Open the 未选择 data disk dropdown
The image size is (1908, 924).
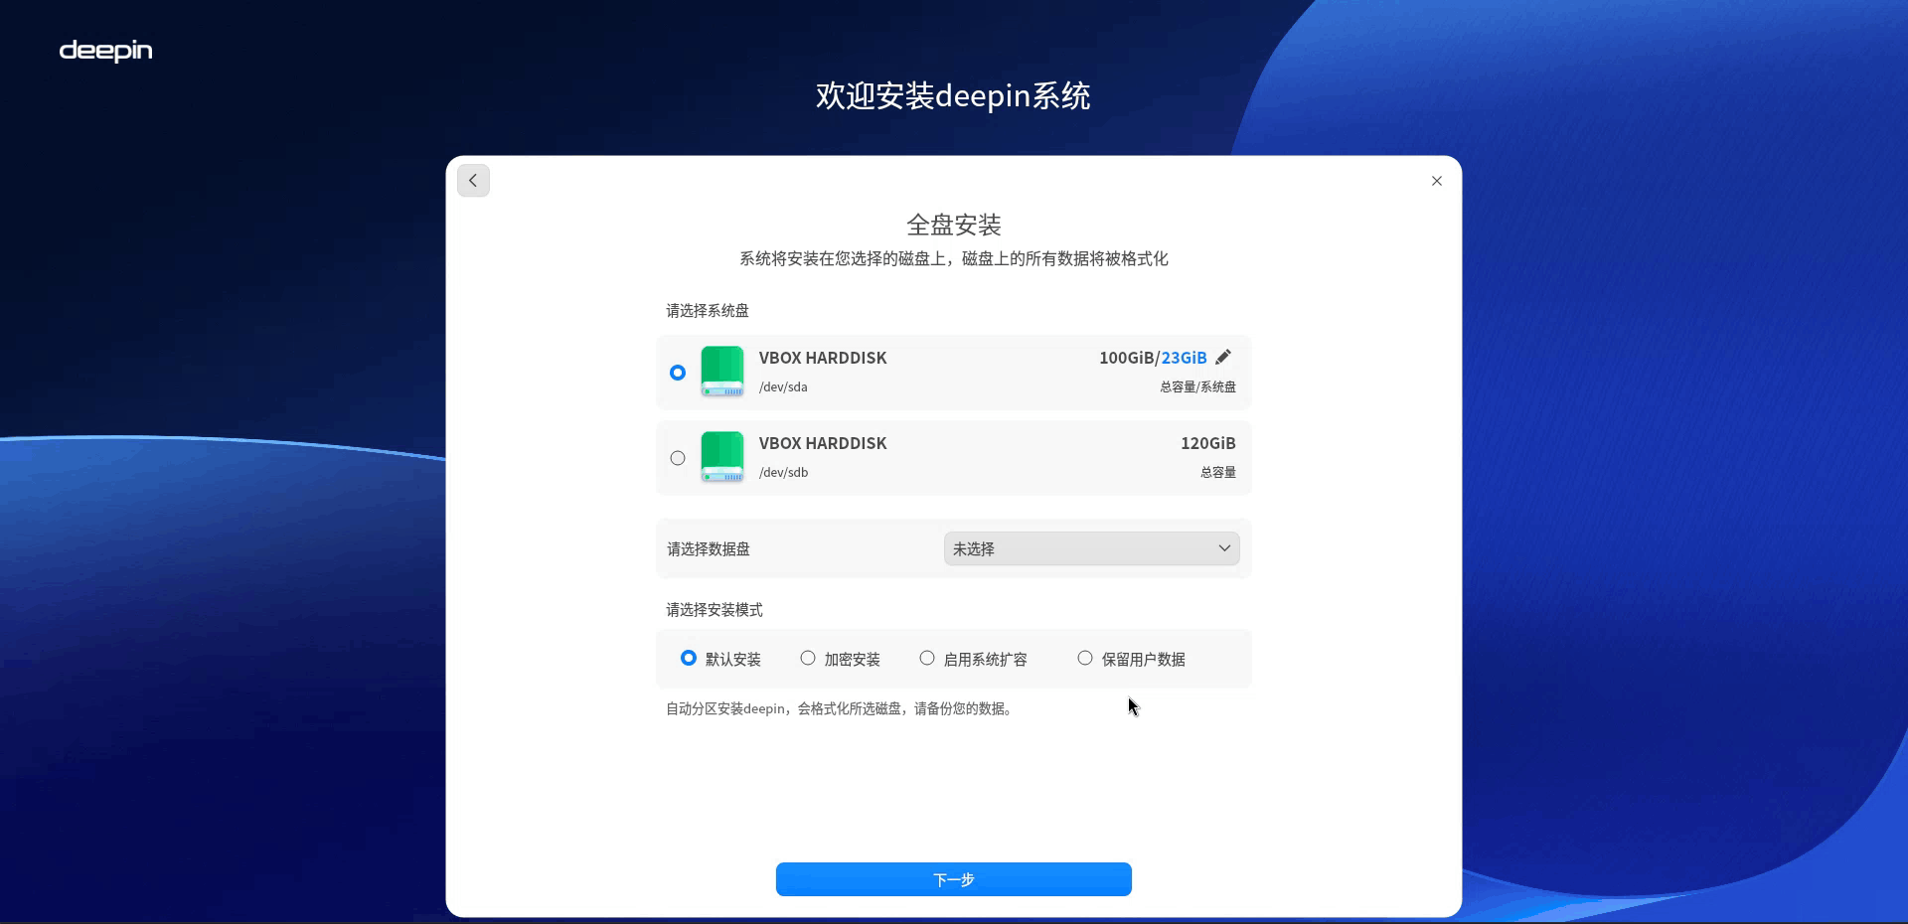pyautogui.click(x=1091, y=548)
